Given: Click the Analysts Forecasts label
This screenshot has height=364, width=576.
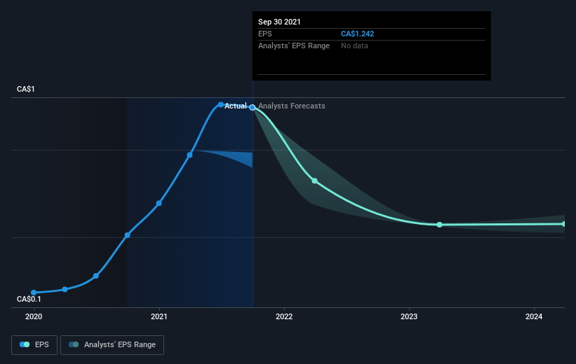Looking at the screenshot, I should 292,106.
